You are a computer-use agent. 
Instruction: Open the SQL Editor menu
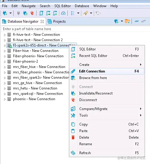point(63,6)
